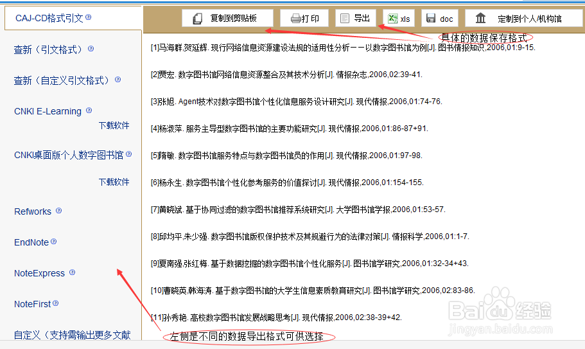585x349 pixels.
Task: Click citation [3] by 张旭 on Agent技术
Action: (297, 102)
